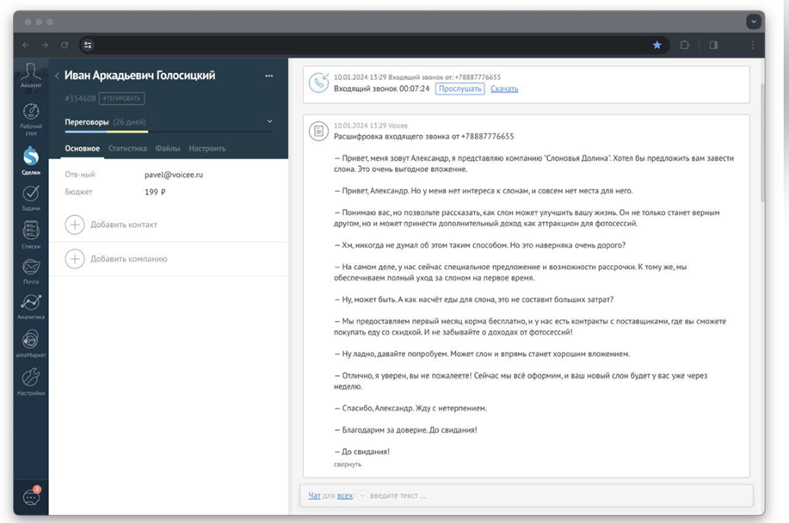Screen dimensions: 789x523
Task: Go to Задачи in the left sidebar
Action: pyautogui.click(x=31, y=198)
